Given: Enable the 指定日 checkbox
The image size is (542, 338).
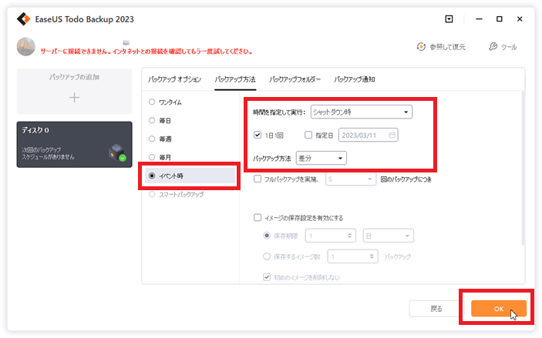Looking at the screenshot, I should click(x=308, y=135).
